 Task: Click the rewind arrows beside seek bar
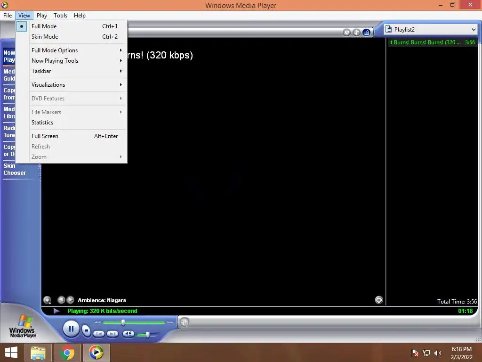point(98,322)
